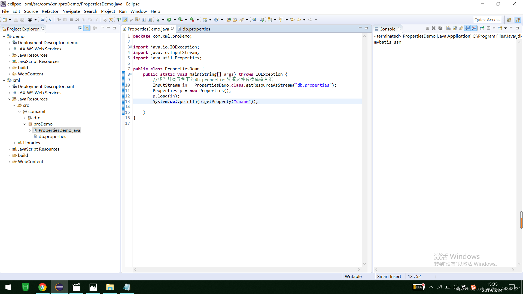Click the Coverage run icon
The height and width of the screenshot is (294, 523).
coord(180,20)
